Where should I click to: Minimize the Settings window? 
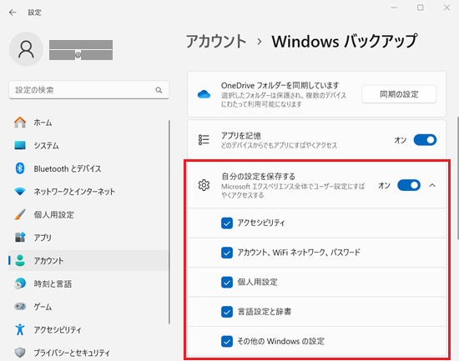(x=394, y=8)
